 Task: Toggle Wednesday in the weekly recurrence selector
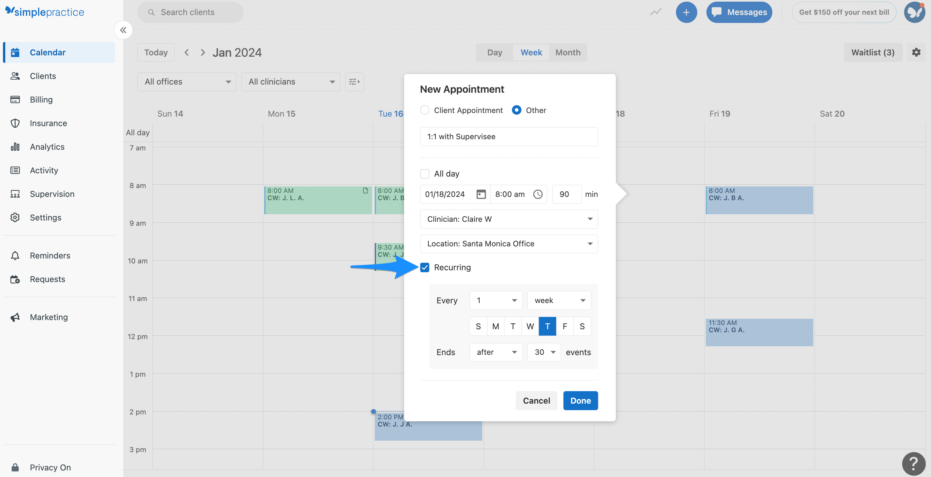click(530, 326)
